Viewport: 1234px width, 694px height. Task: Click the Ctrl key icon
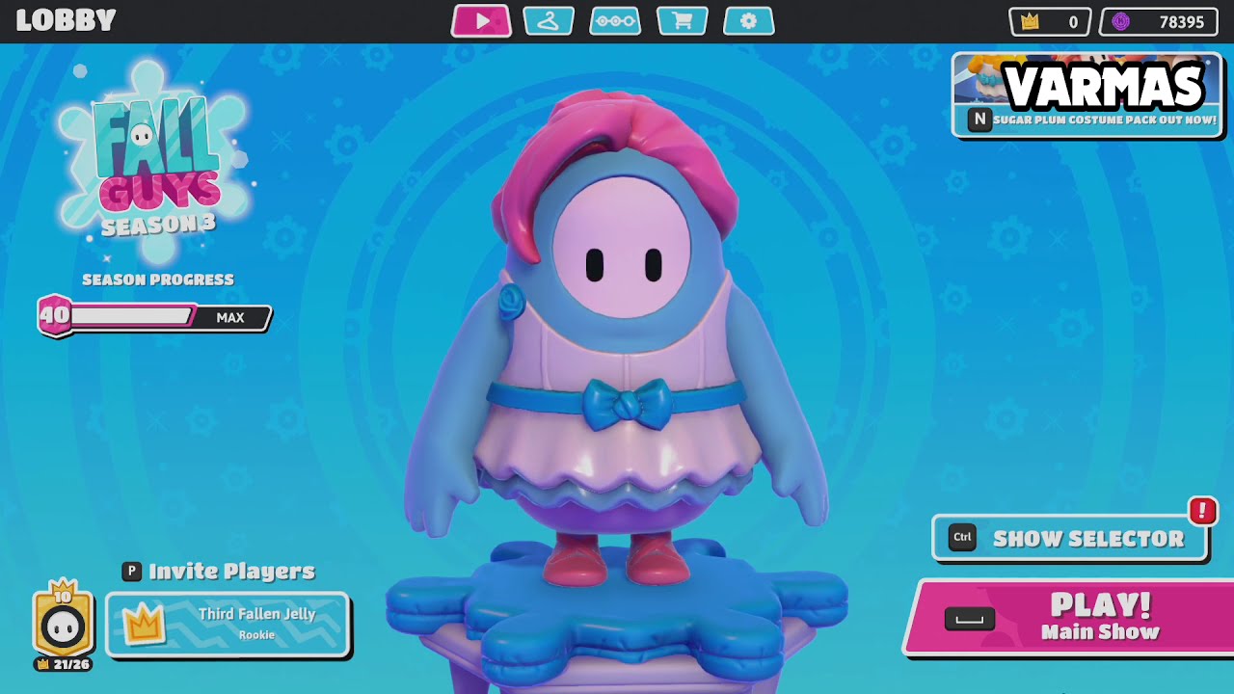[x=963, y=538]
